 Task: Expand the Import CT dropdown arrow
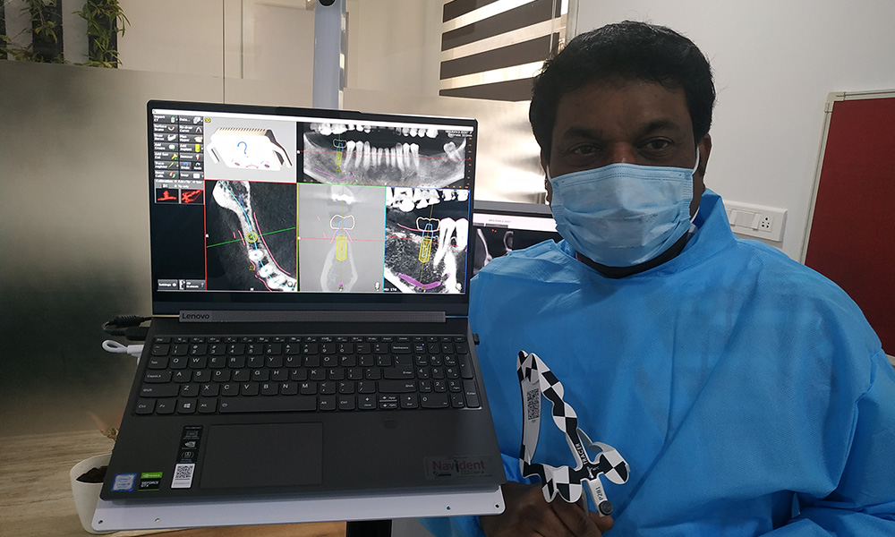click(x=177, y=119)
